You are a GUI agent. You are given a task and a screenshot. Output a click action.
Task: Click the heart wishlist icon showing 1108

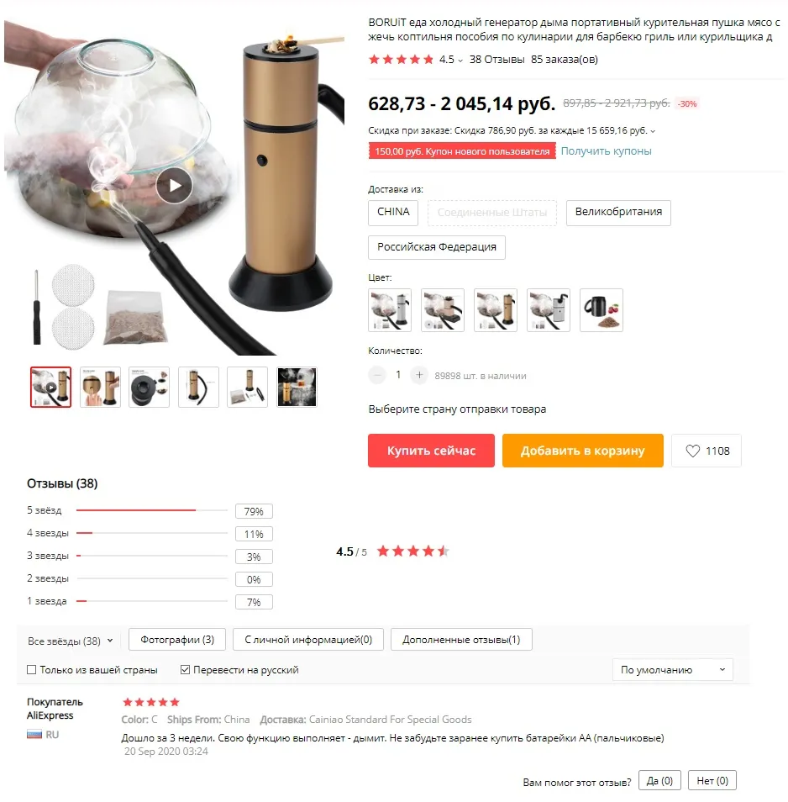tap(692, 451)
